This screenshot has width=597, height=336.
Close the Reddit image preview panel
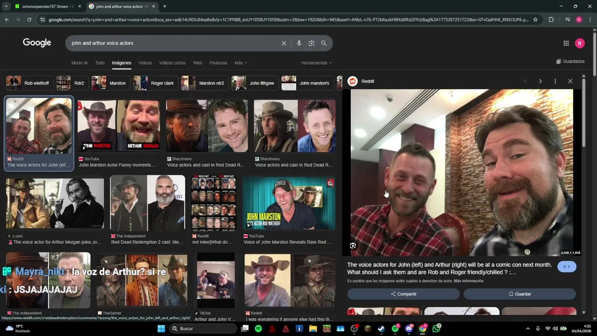pyautogui.click(x=570, y=81)
